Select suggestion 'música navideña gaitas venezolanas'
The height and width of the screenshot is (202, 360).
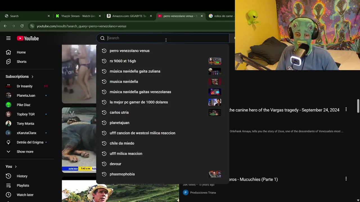[x=163, y=92]
